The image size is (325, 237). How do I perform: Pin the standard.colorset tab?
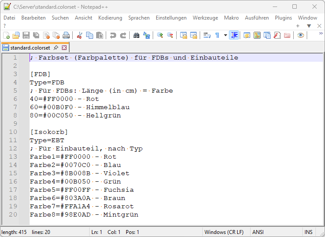tap(56, 48)
